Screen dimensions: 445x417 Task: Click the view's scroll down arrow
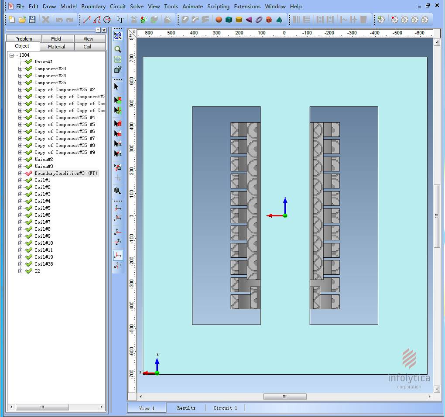pos(437,389)
